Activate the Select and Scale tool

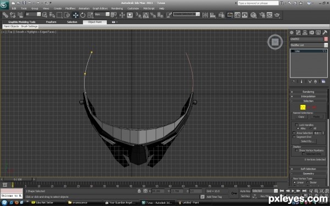coord(90,15)
